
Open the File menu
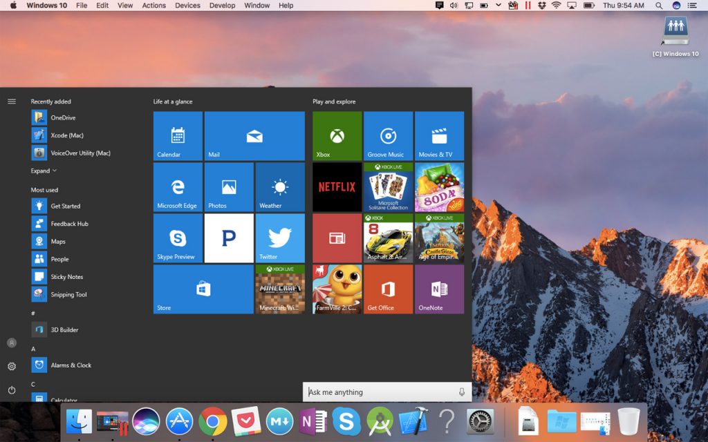(82, 6)
